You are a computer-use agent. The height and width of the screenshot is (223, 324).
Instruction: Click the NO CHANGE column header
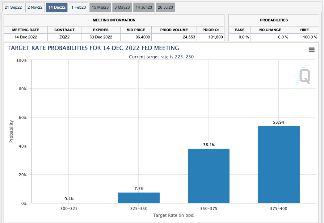[270, 30]
